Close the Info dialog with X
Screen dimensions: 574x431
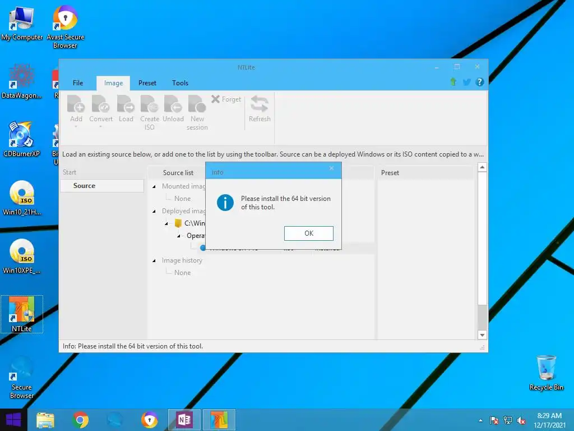click(x=331, y=168)
